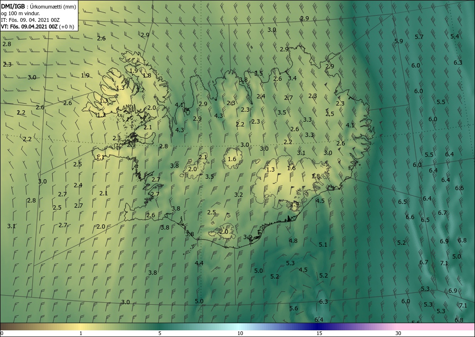475x337 pixels.
Task: Click the 2.0 value on Mýrdalsjökull glacier
Action: pos(224,232)
